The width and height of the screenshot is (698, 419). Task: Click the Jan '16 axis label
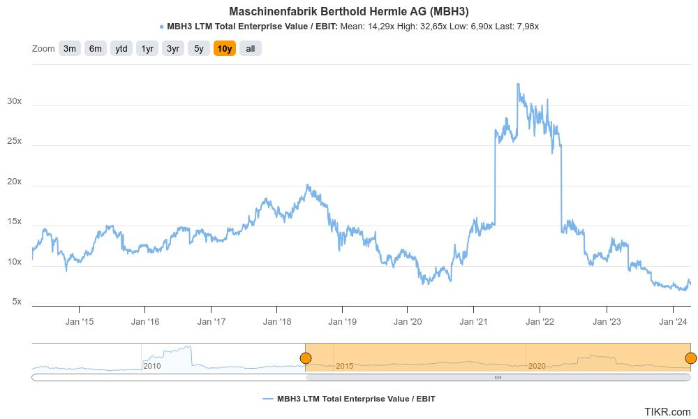pos(144,321)
